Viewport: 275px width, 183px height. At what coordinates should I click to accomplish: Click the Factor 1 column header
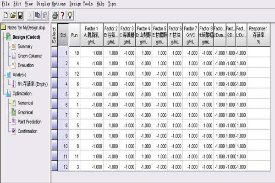(92, 35)
